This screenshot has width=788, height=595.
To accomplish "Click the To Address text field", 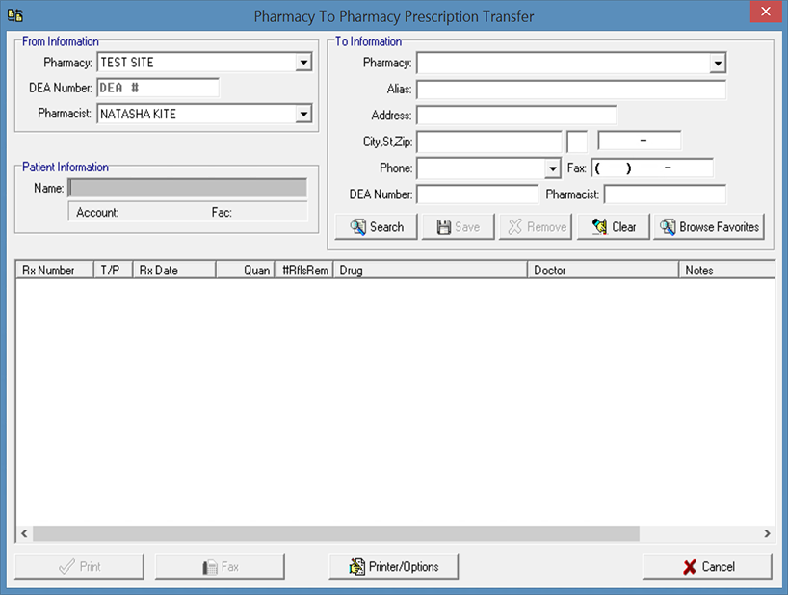I will click(x=515, y=116).
